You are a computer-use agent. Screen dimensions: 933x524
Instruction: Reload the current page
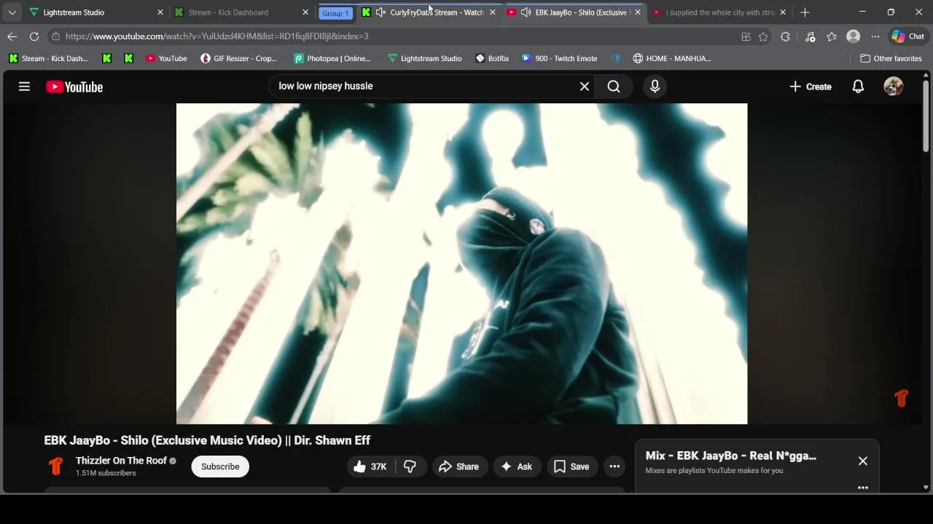(34, 36)
